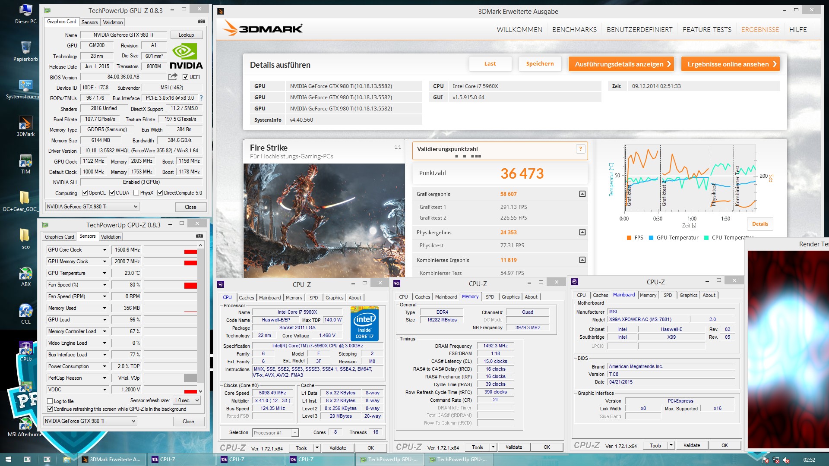This screenshot has height=466, width=829.
Task: Click GPU-Z screenshot camera icon in Graphics Card window
Action: tap(202, 22)
